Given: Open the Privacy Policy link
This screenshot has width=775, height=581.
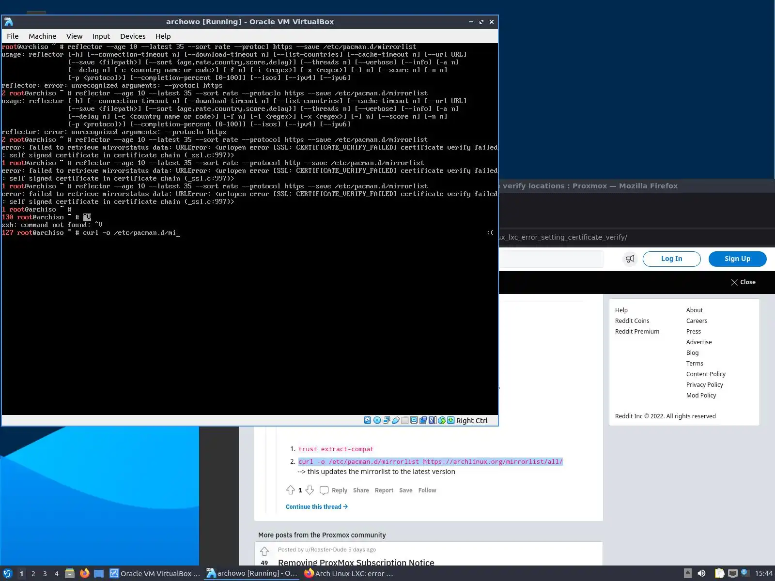Looking at the screenshot, I should (704, 385).
